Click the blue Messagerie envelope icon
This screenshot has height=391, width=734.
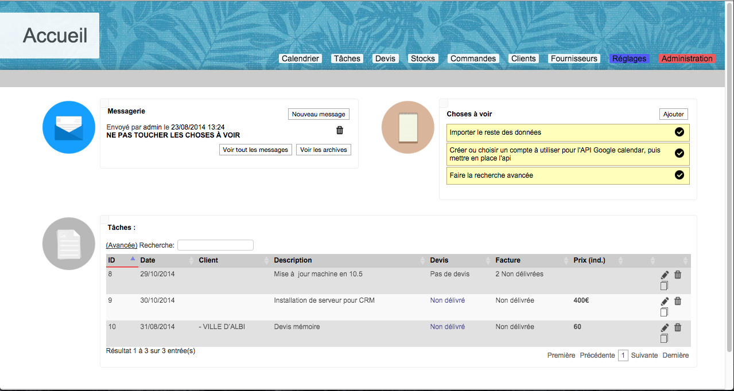[x=69, y=127]
